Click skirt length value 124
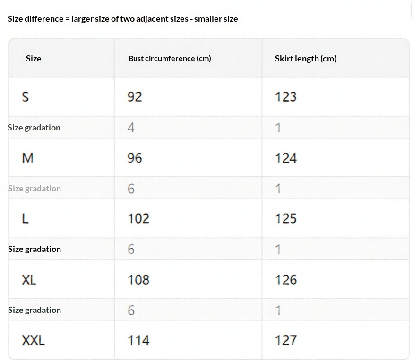Image resolution: width=413 pixels, height=363 pixels. pos(286,158)
